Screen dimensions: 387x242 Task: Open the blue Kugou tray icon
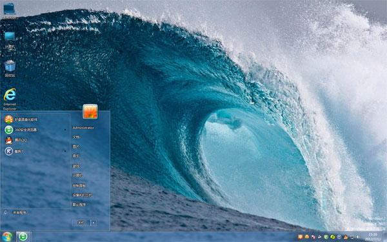click(x=339, y=237)
